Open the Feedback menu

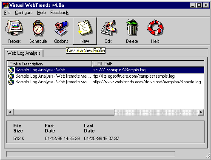pyautogui.click(x=60, y=13)
